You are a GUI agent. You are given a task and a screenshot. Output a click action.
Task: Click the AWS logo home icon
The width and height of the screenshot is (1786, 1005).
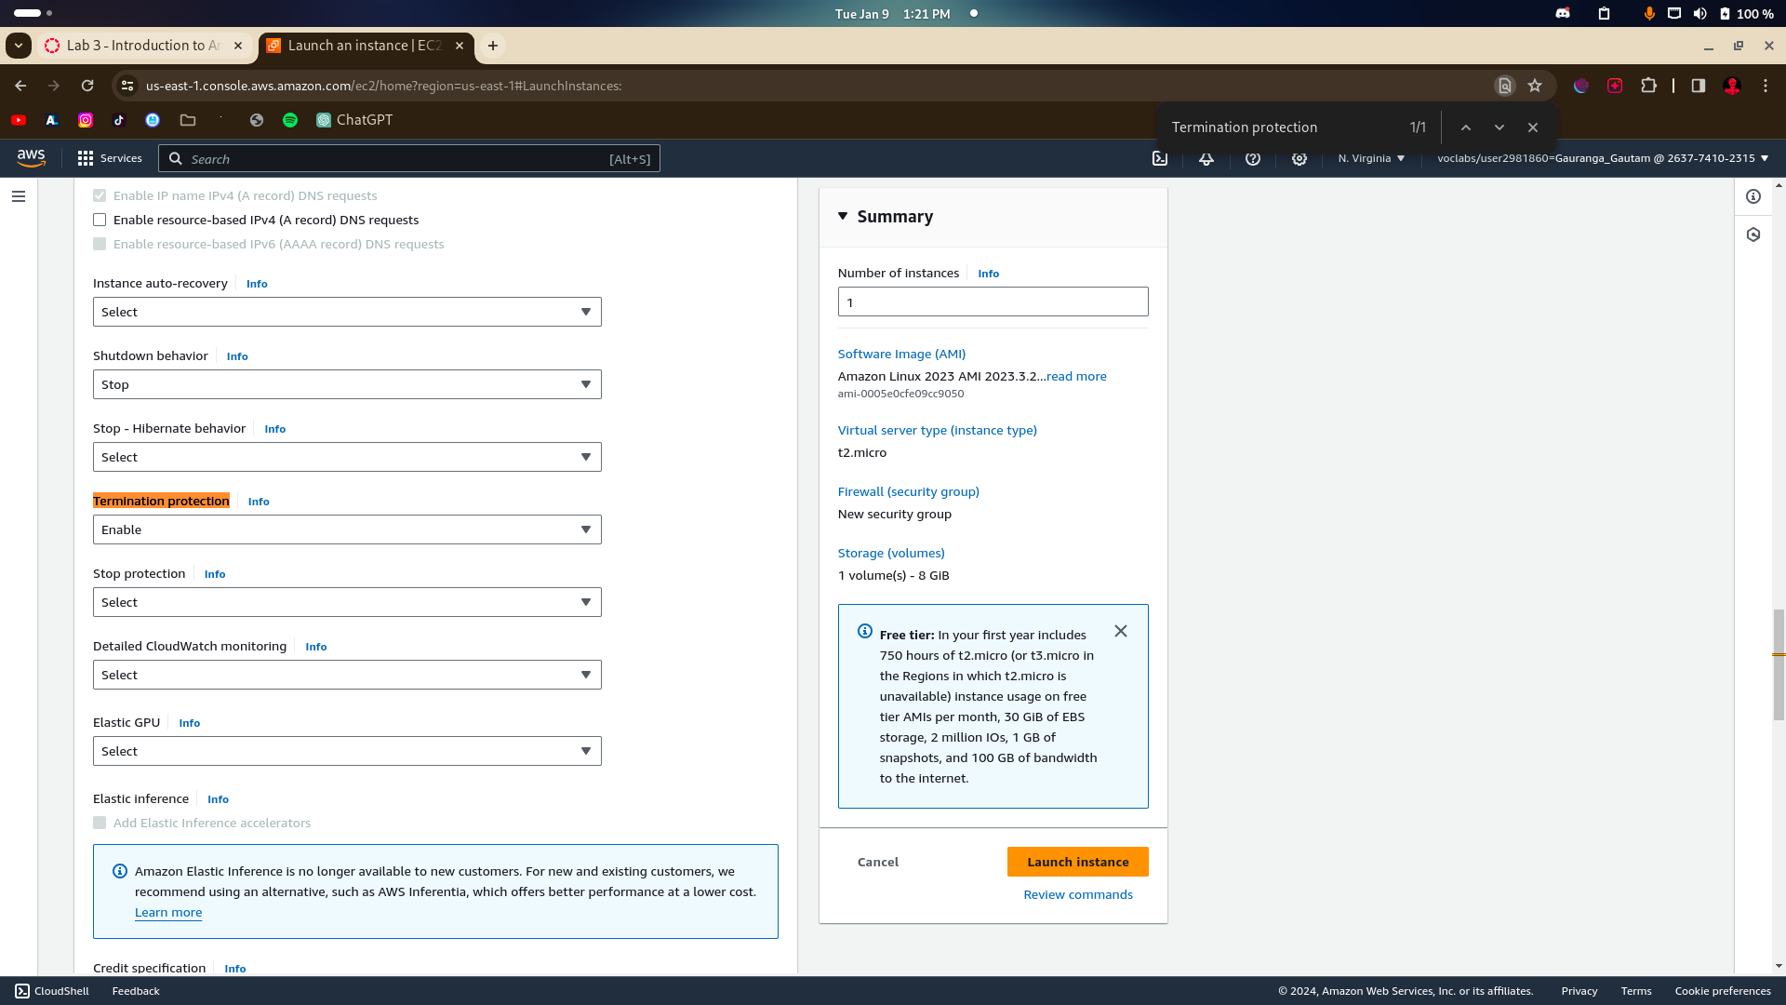coord(31,158)
